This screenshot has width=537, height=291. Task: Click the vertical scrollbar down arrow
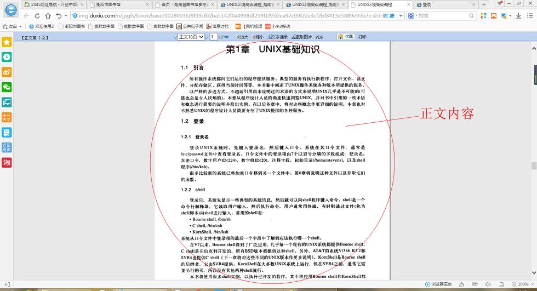534,273
